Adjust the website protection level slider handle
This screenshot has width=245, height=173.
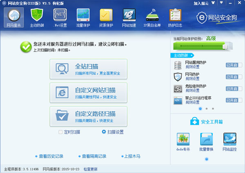pyautogui.click(x=225, y=46)
